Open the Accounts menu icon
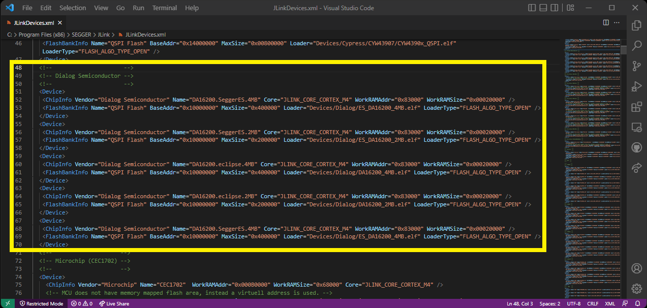The image size is (647, 308). (x=636, y=268)
